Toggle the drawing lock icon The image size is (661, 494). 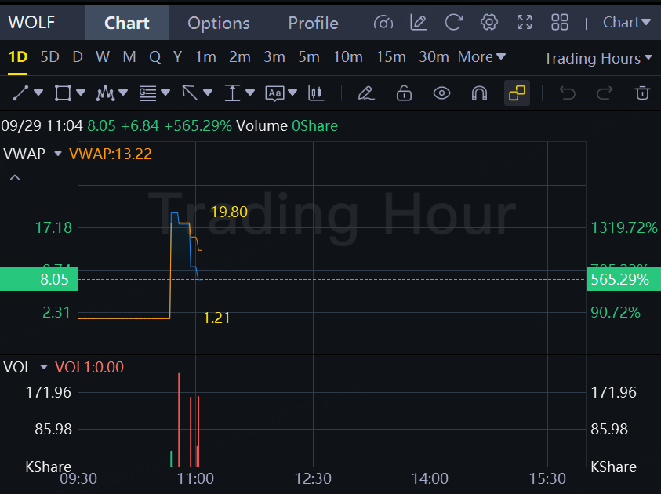tap(404, 93)
